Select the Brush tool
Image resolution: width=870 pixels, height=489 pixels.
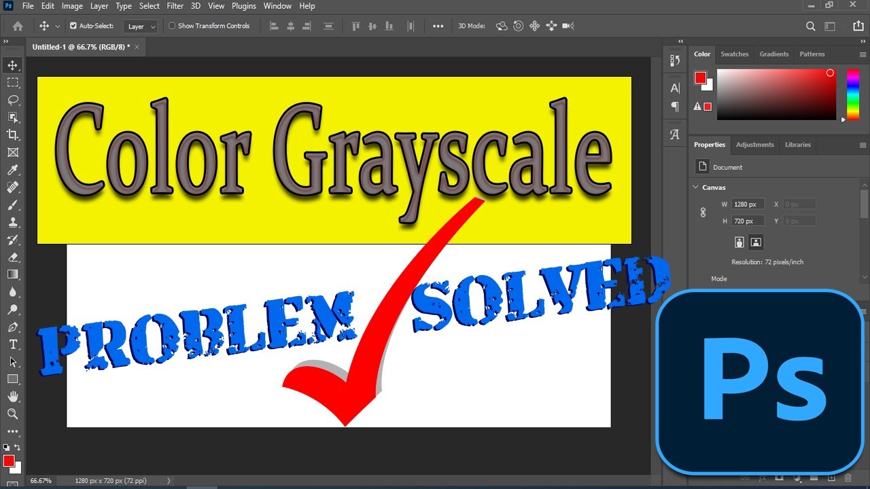pos(13,205)
